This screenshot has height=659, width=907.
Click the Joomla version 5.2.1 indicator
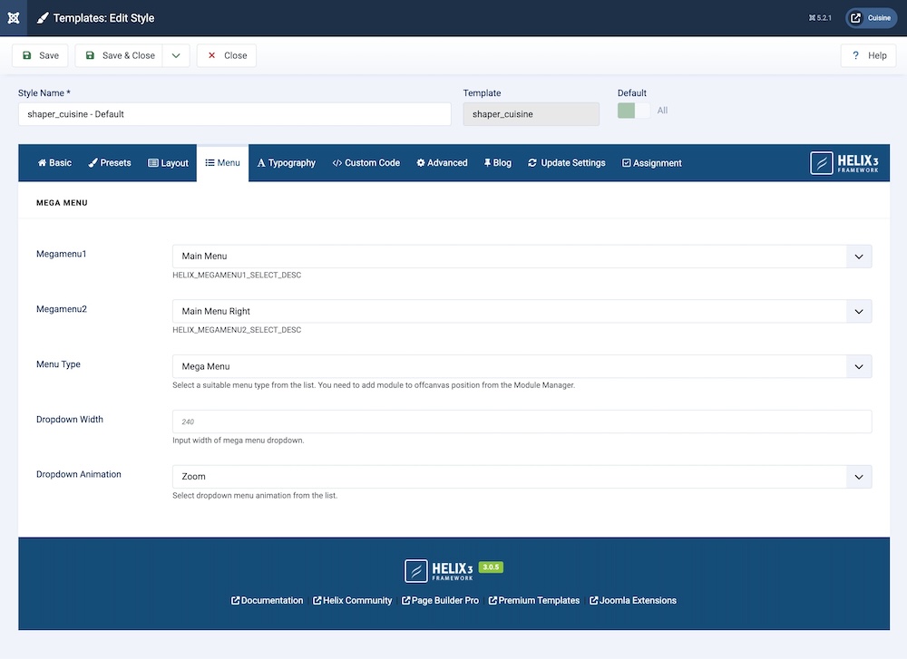820,18
